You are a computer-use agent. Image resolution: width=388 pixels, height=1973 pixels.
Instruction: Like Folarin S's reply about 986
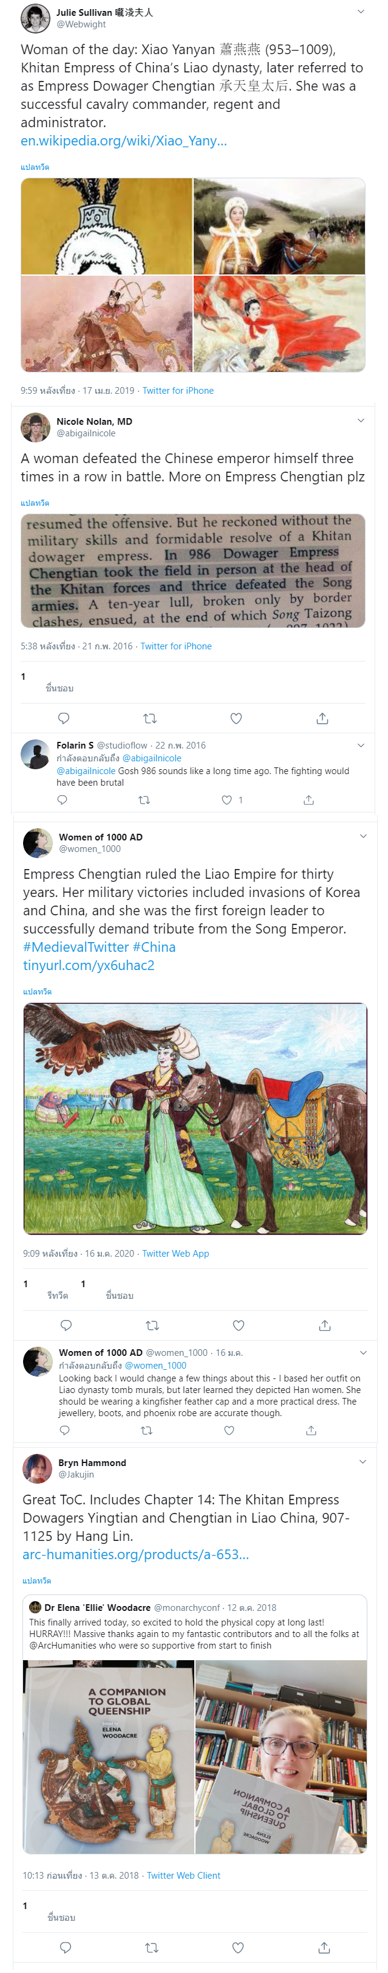[x=227, y=800]
